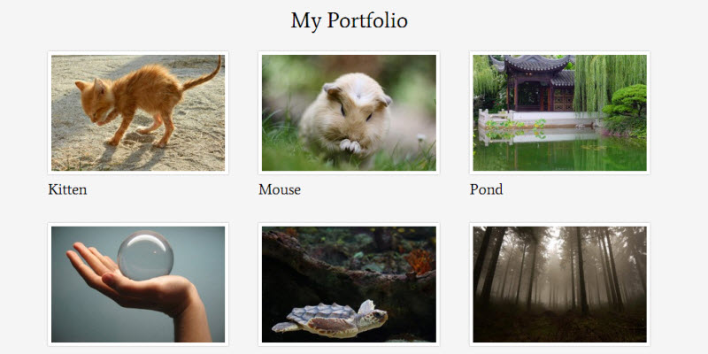Click the Mouse caption text
This screenshot has width=708, height=354.
[x=280, y=189]
